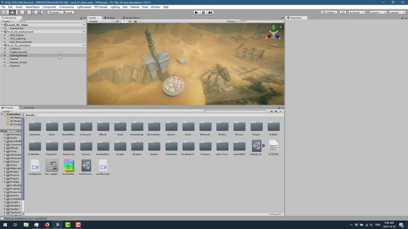Open the File menu
Screen dimensions: 408x229
[x=3, y=7]
